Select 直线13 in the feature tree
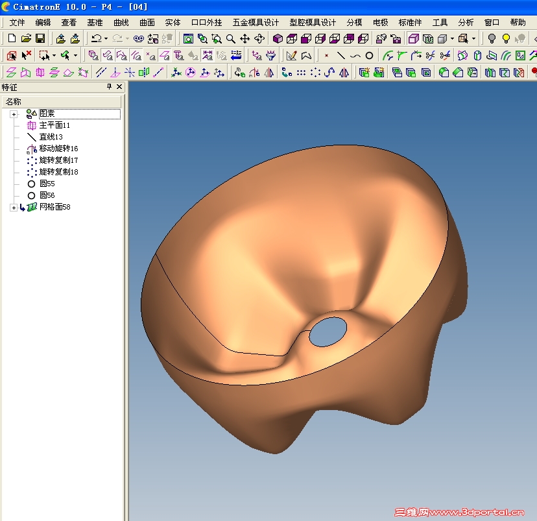 click(51, 137)
